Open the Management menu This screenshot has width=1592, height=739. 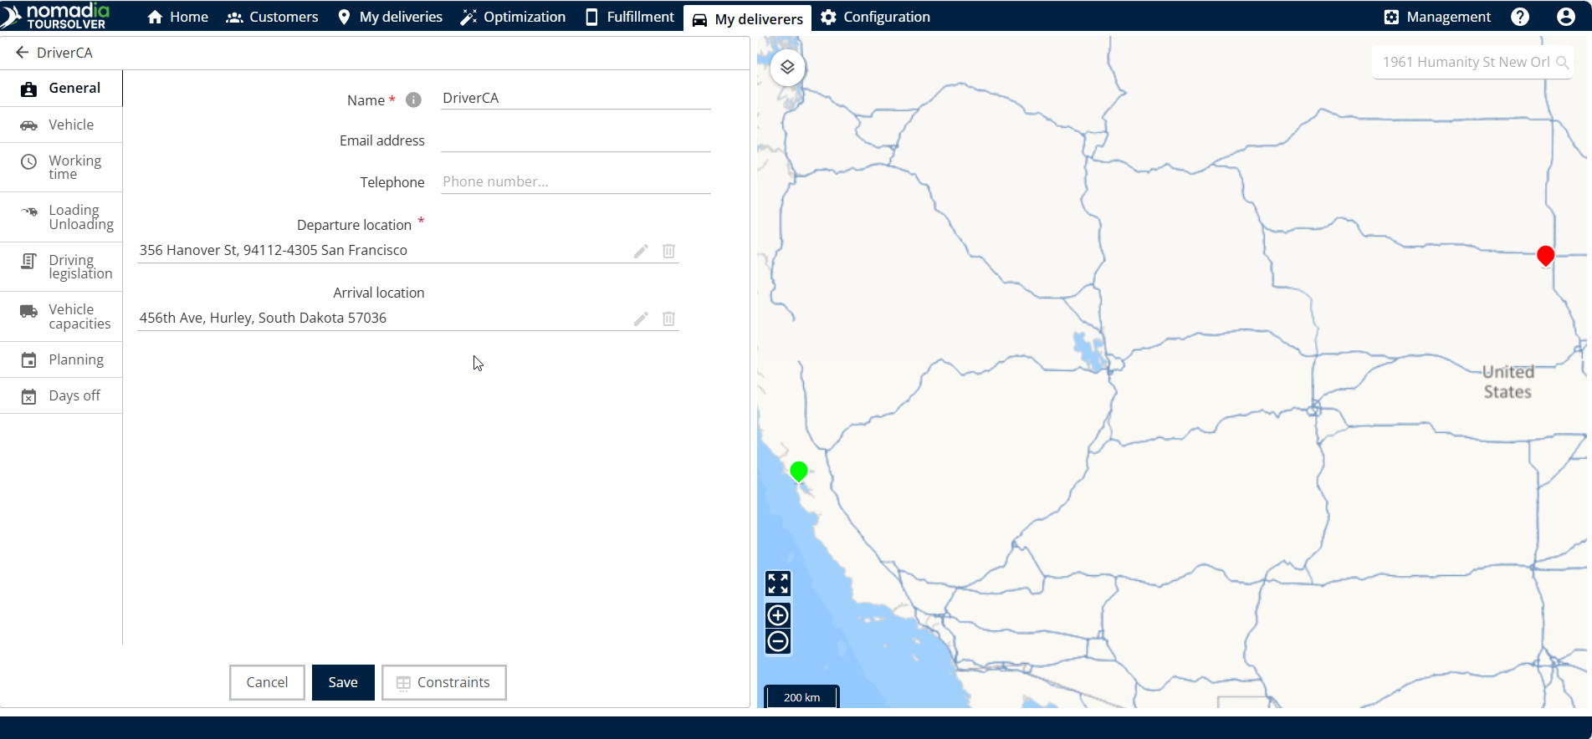point(1437,17)
